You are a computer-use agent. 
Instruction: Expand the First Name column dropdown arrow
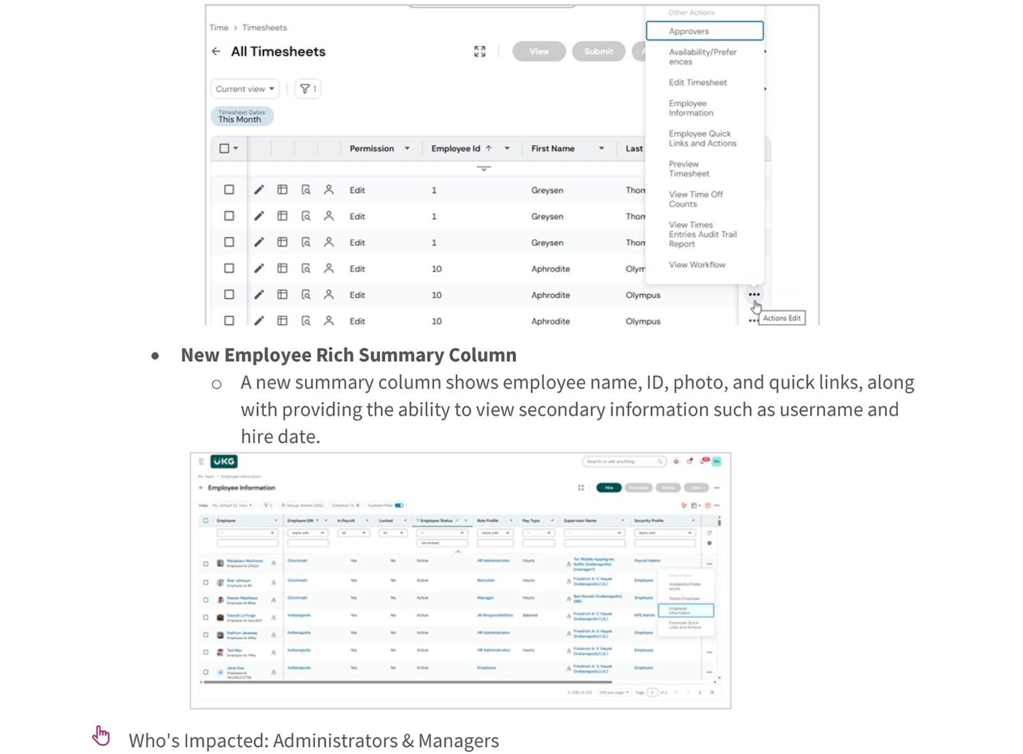coord(601,148)
